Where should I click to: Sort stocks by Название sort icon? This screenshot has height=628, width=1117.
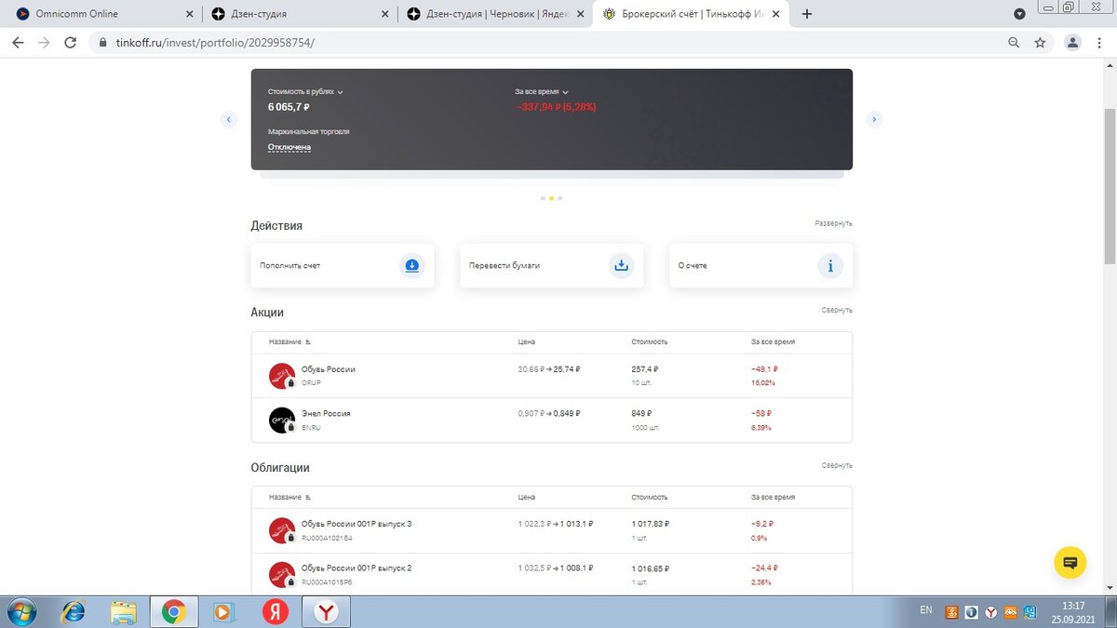click(x=308, y=342)
